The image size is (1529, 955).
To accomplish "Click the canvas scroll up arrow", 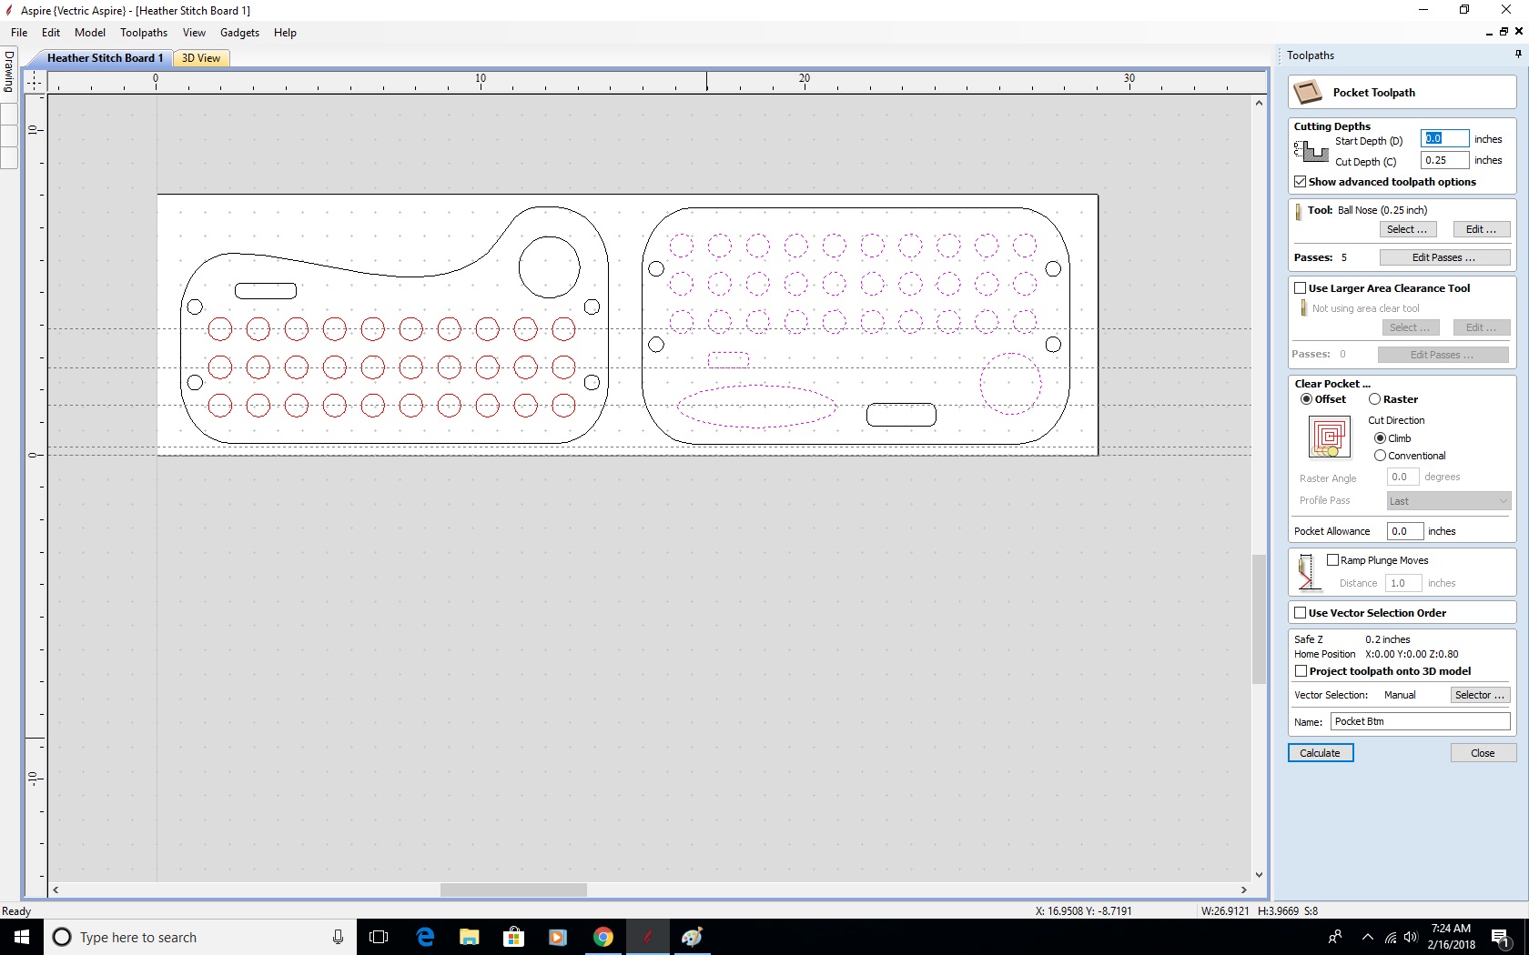I will [1259, 103].
